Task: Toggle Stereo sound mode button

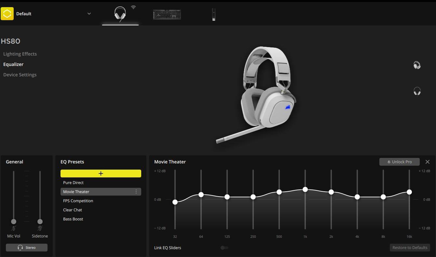Action: click(x=27, y=248)
